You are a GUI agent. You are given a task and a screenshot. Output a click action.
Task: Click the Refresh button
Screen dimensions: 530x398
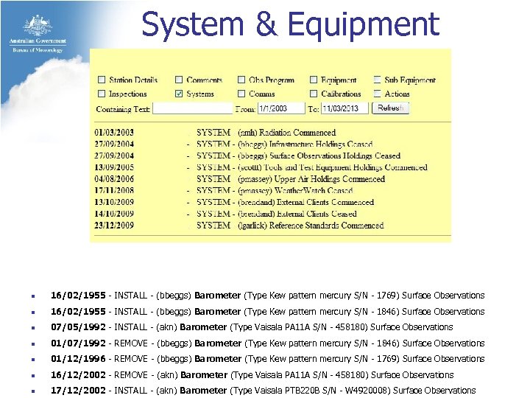coord(390,108)
